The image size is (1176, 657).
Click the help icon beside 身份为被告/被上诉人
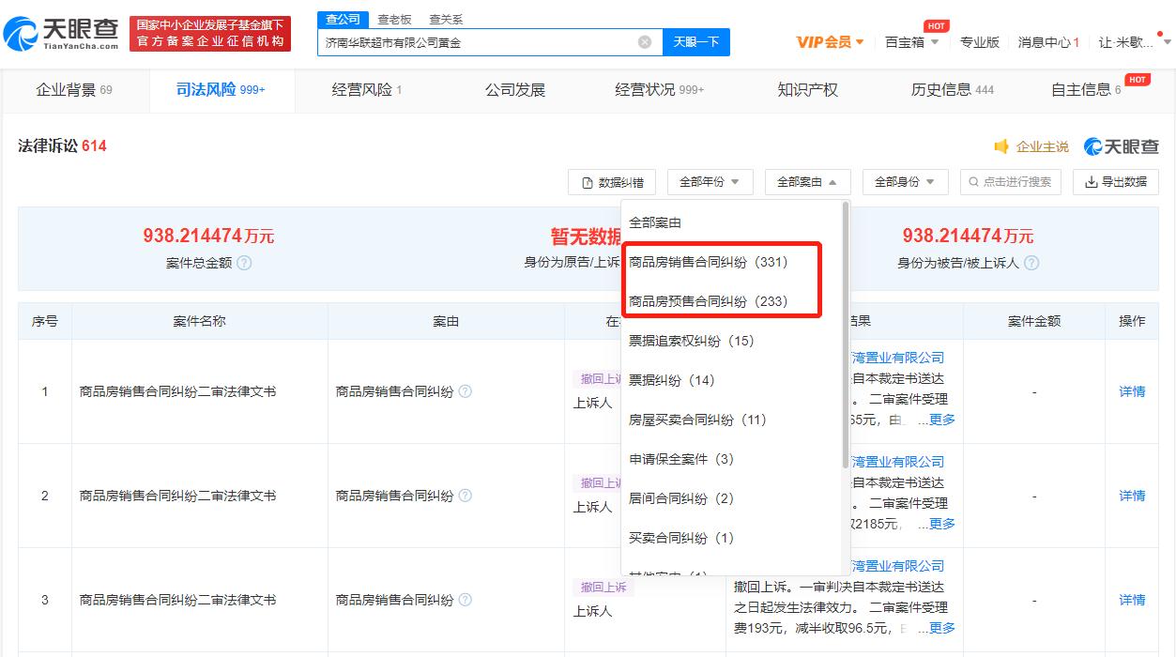click(x=1031, y=263)
